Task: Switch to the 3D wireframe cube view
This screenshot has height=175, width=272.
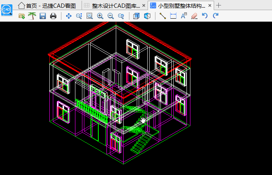Action: tap(147, 16)
